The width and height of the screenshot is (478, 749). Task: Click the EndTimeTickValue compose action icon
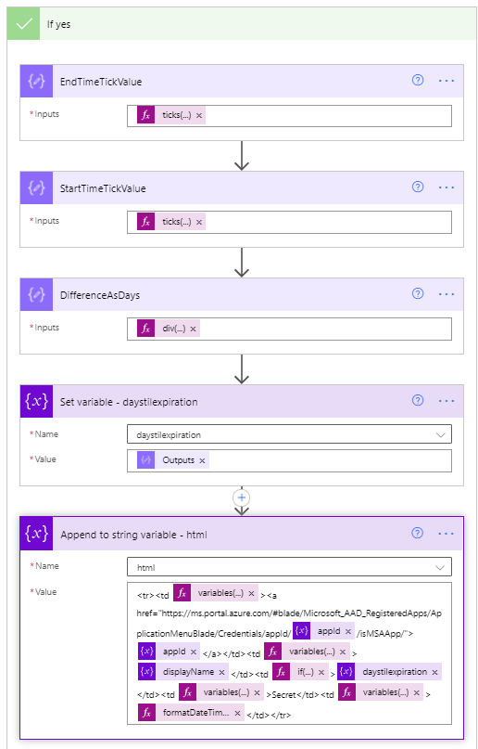tap(36, 81)
